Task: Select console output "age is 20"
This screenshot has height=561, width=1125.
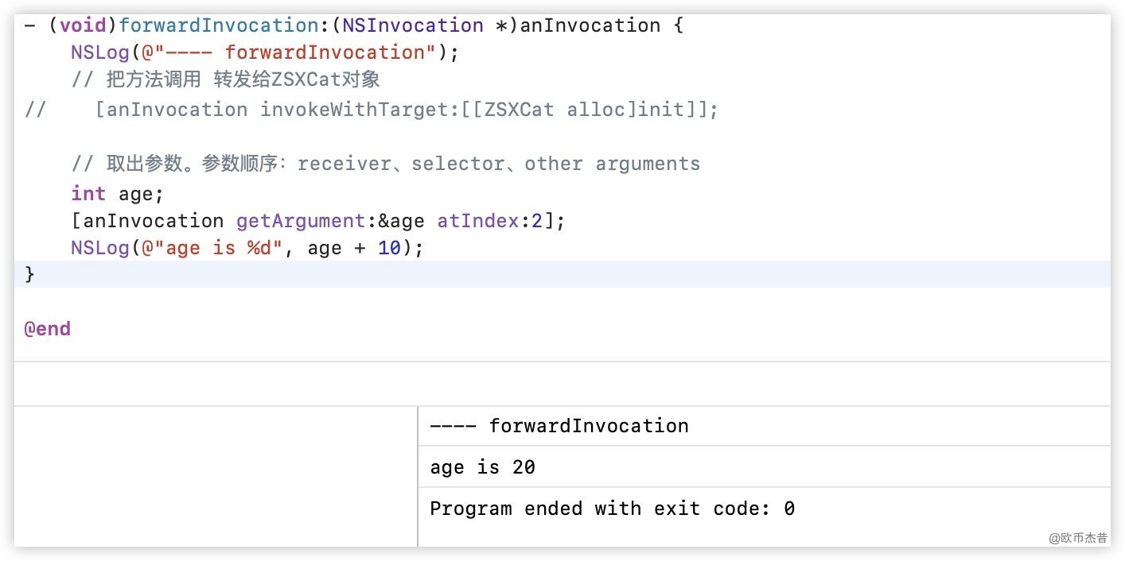Action: [x=483, y=467]
